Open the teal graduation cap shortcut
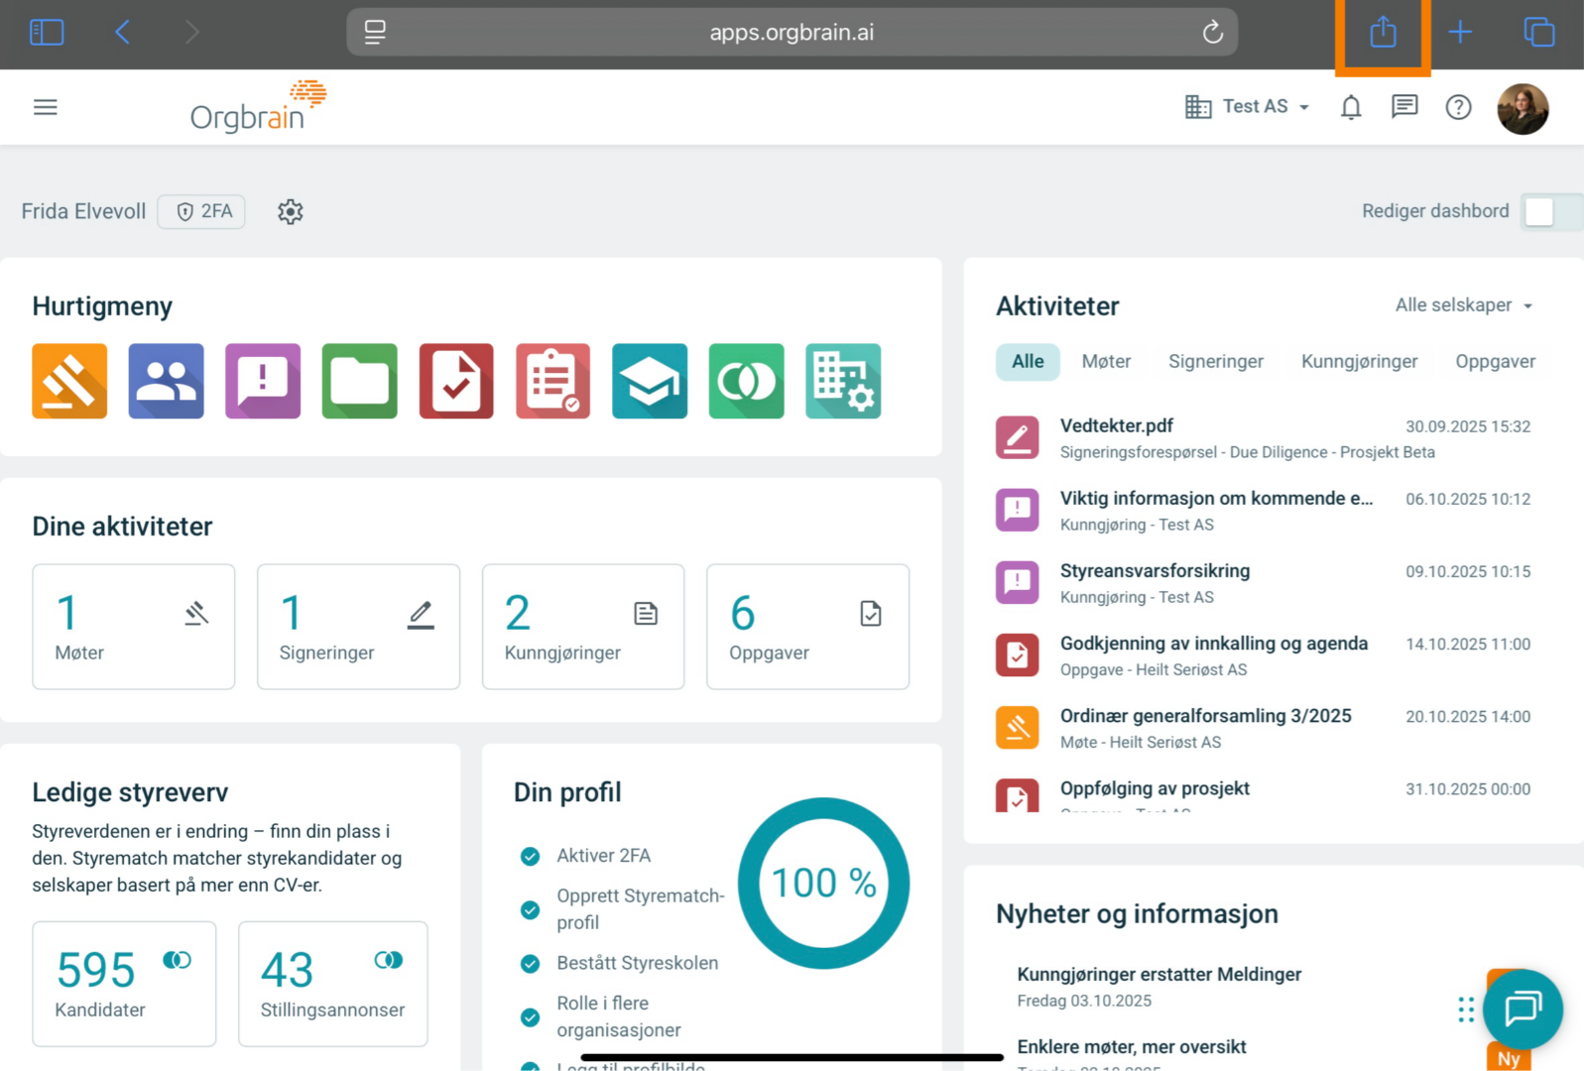Viewport: 1584px width, 1071px height. (650, 381)
